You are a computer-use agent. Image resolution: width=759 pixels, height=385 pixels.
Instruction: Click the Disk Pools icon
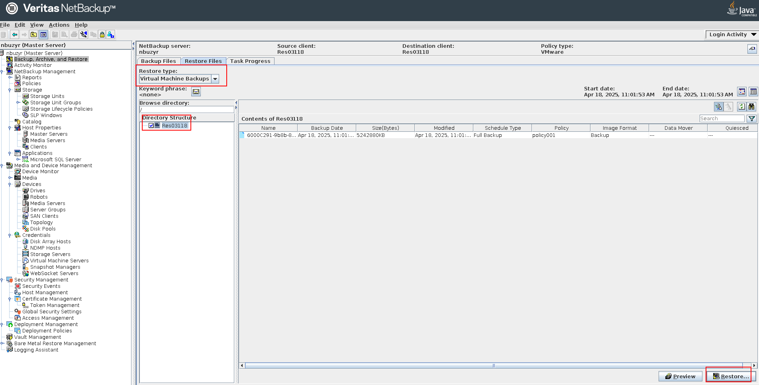(25, 229)
